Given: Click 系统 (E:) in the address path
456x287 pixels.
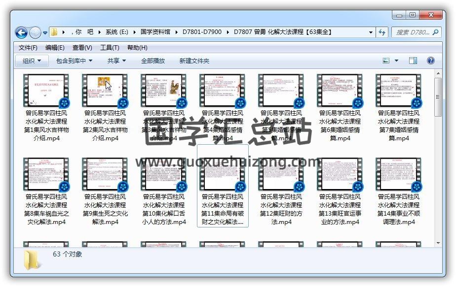Looking at the screenshot, I should click(x=117, y=32).
